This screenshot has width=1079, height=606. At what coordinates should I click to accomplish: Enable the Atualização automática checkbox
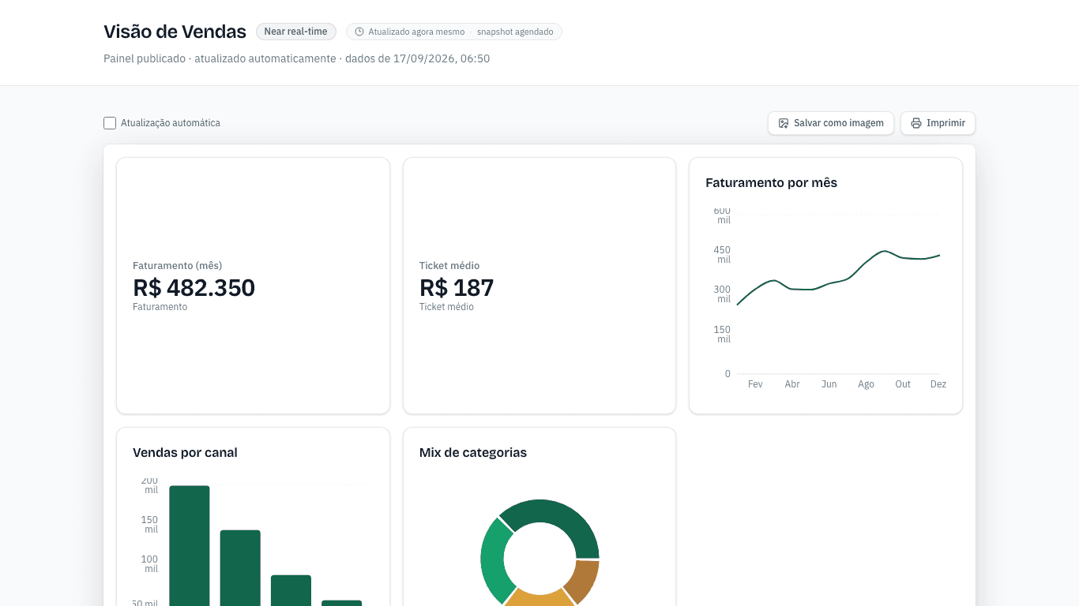point(110,123)
